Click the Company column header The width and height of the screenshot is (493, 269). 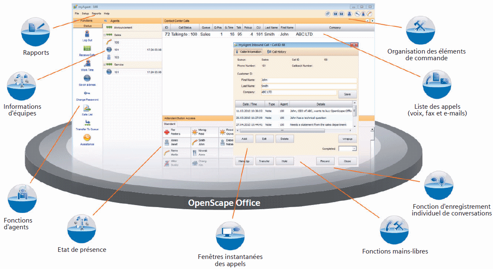(335, 28)
